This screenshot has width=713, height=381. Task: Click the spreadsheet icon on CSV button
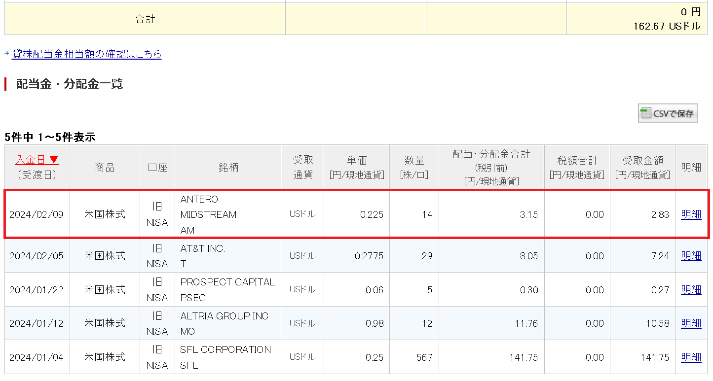pyautogui.click(x=645, y=113)
